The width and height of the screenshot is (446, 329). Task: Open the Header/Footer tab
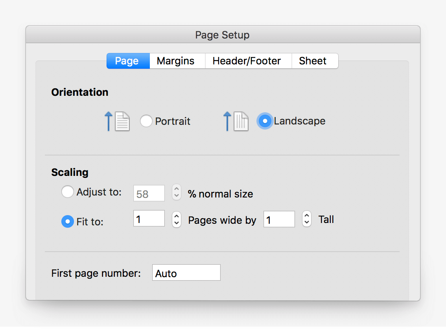[x=247, y=61]
